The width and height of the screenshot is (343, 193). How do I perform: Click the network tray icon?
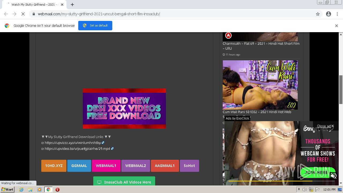[311, 190]
